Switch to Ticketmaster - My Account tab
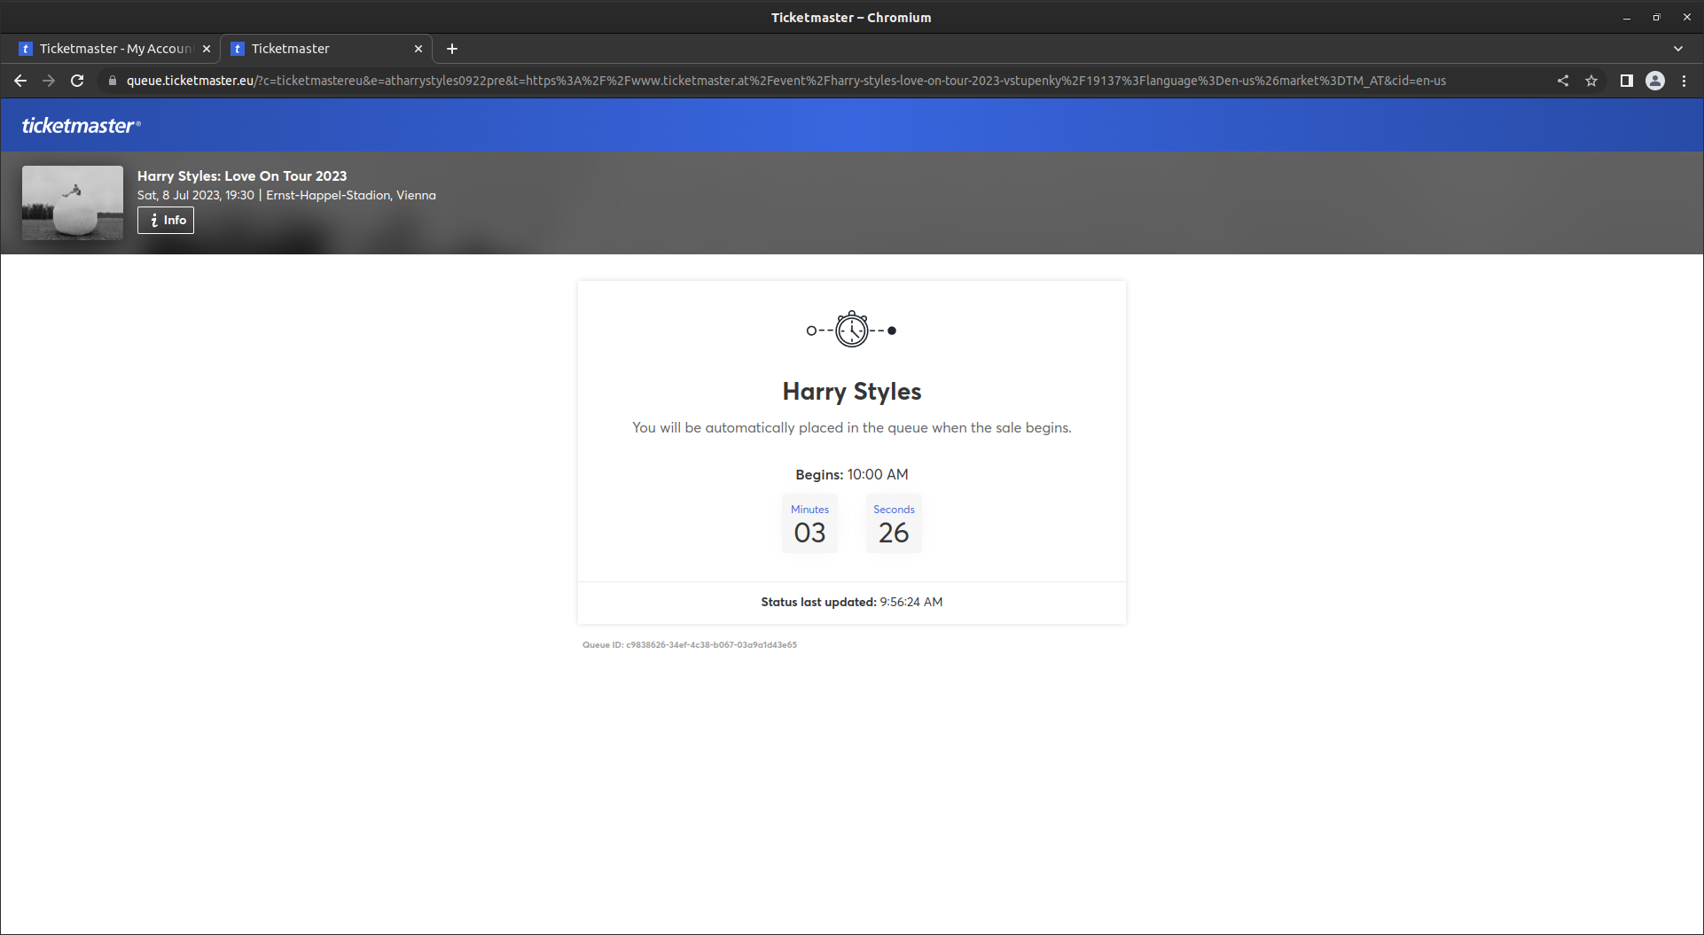Viewport: 1704px width, 935px height. [115, 49]
